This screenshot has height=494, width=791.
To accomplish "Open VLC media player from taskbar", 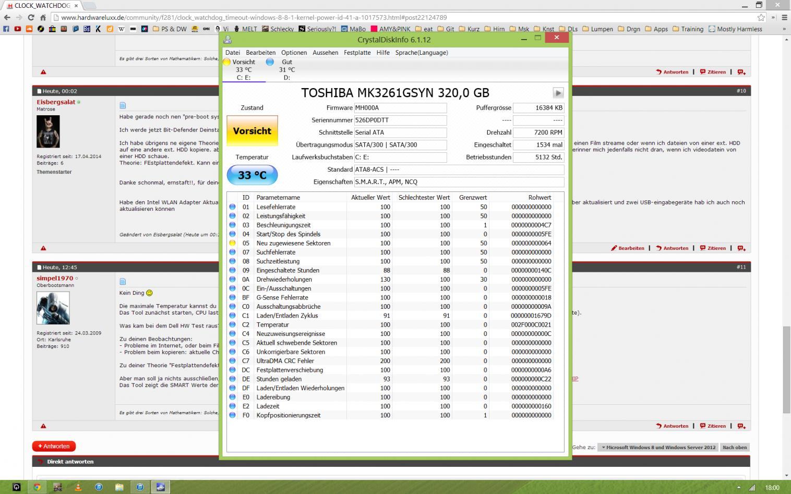I will (x=78, y=487).
